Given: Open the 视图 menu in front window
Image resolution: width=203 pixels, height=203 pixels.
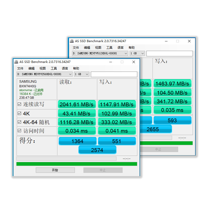Looking at the screenshot, I should 42,68.
